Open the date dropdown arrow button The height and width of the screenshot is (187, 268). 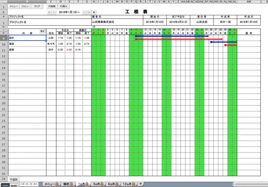coord(94,12)
